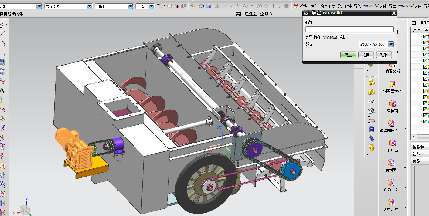Screen dimensions: 429x216
Task: Select the Text 'A' tool
Action: (x=2, y=91)
